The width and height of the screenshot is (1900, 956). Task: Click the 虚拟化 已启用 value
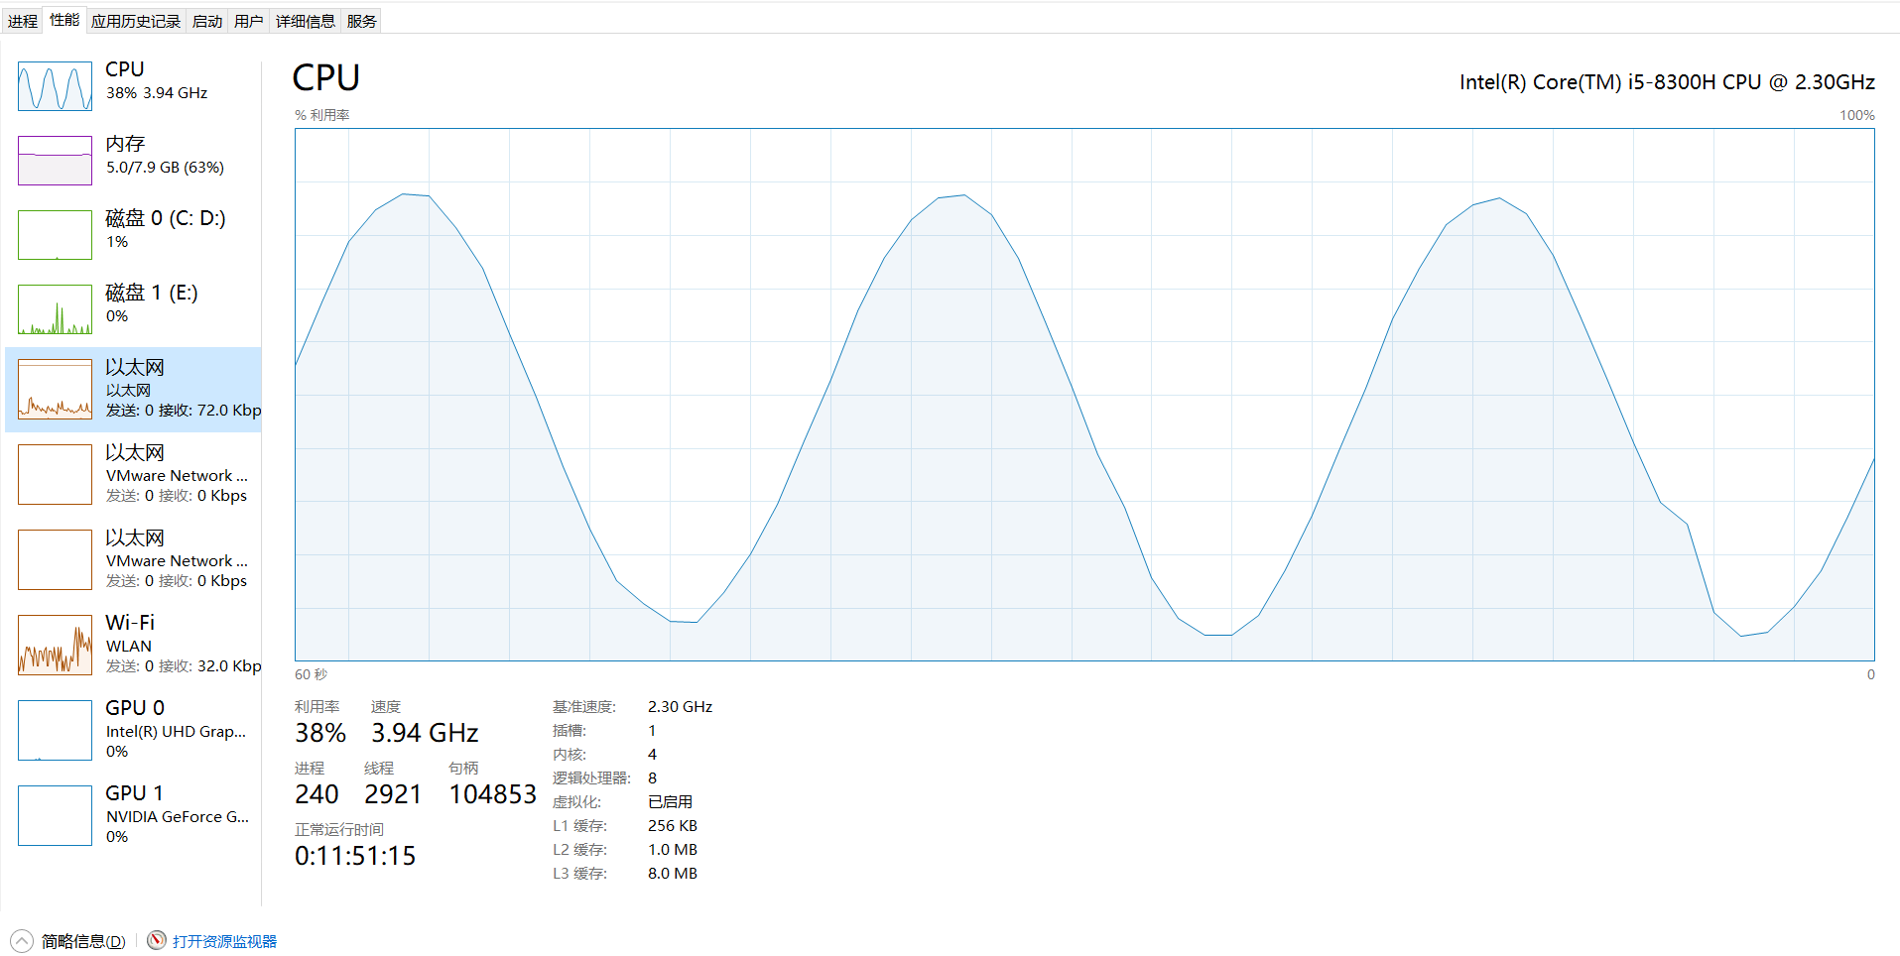(671, 802)
